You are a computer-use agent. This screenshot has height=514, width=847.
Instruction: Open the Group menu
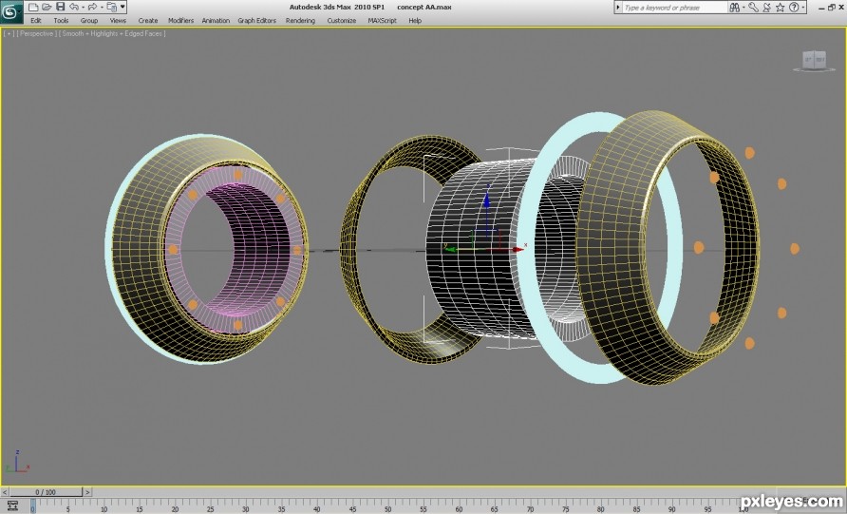(89, 21)
